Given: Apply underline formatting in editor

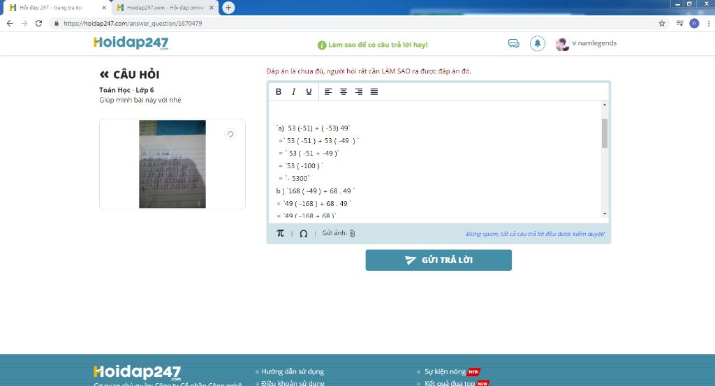Looking at the screenshot, I should pos(309,91).
